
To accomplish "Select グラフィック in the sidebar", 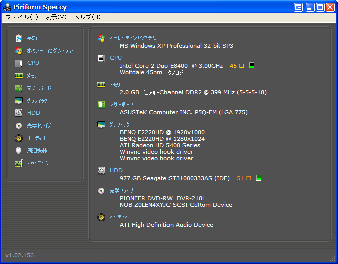I will click(37, 101).
